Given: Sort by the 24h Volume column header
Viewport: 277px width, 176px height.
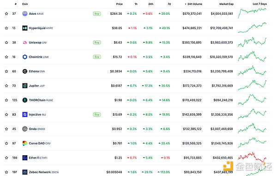Looking at the screenshot, I should [x=193, y=4].
